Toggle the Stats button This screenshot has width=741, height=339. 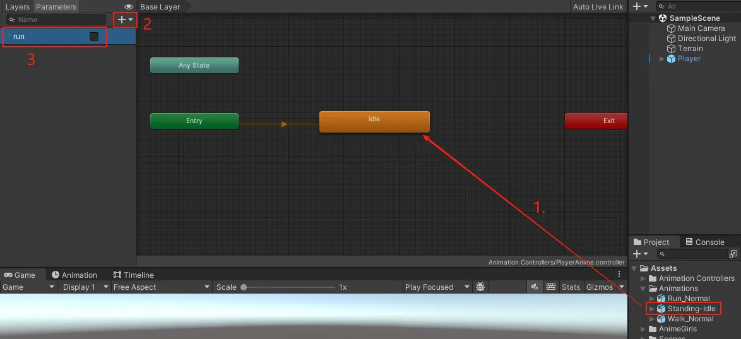click(x=571, y=287)
